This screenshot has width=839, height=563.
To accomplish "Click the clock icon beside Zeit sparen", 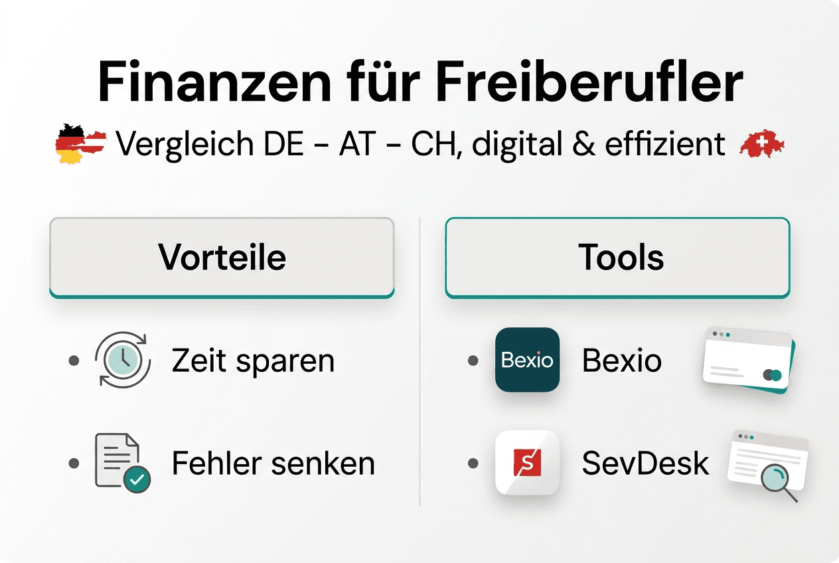I will 123,361.
